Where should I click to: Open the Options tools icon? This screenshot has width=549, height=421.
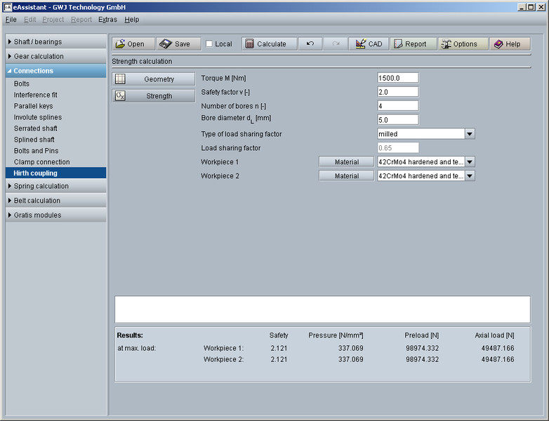446,44
